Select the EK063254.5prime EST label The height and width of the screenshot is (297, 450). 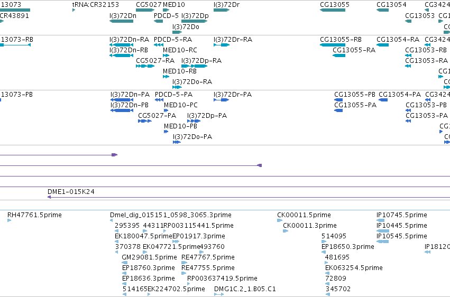[354, 268]
